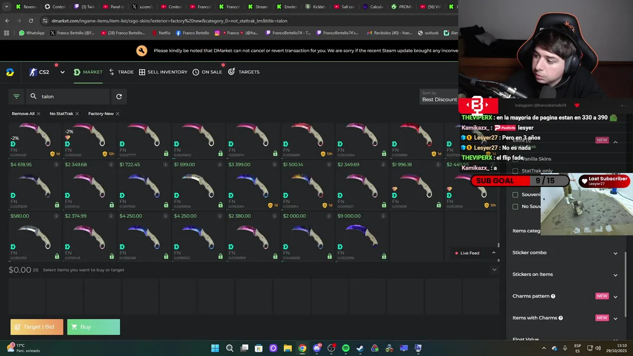Switch to the Emotes browser tab
This screenshot has height=356, width=633.
click(x=287, y=7)
